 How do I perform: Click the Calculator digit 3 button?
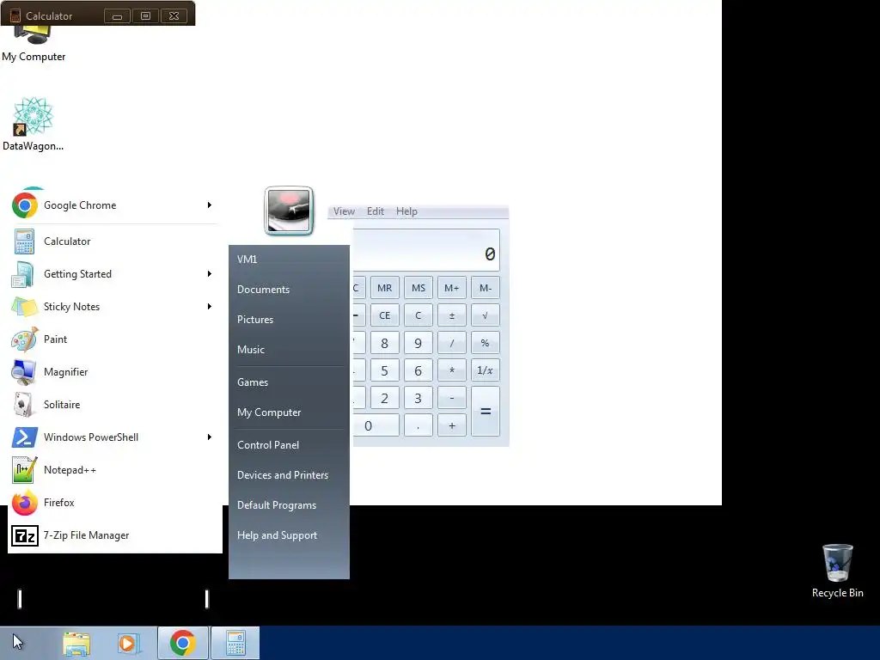point(419,398)
